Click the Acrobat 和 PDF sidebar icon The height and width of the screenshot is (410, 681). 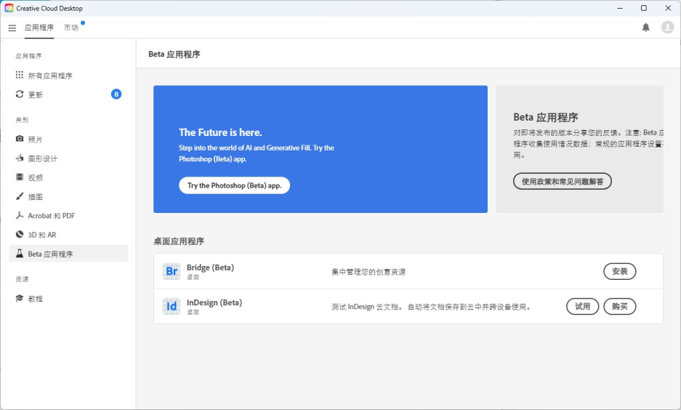pyautogui.click(x=20, y=216)
